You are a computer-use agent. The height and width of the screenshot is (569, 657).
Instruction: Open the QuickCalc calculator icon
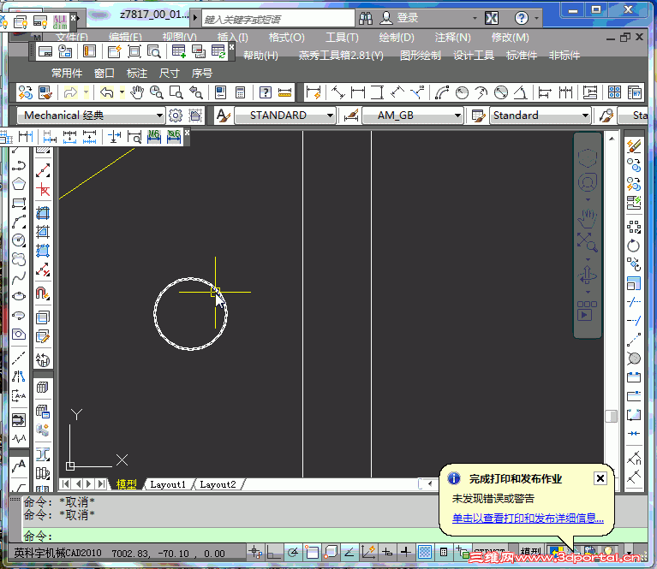coord(240,92)
